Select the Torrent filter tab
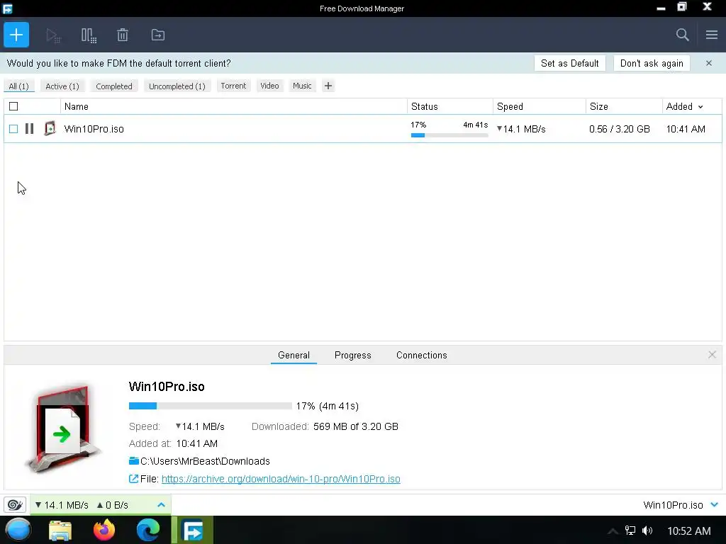Image resolution: width=726 pixels, height=544 pixels. coord(233,86)
